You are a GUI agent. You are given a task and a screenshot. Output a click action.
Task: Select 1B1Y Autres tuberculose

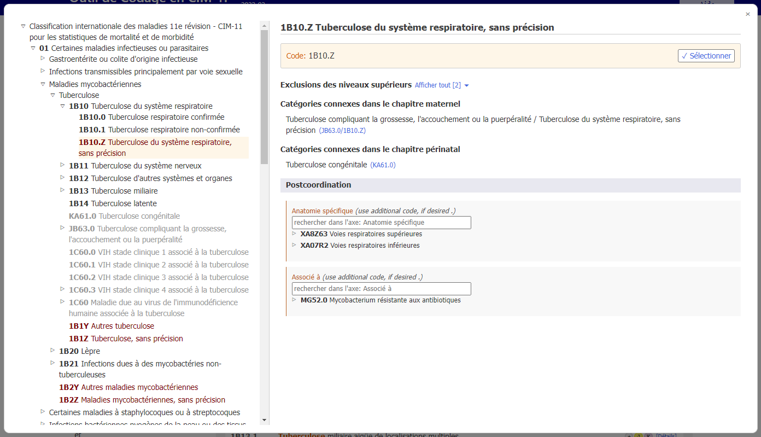coord(112,326)
